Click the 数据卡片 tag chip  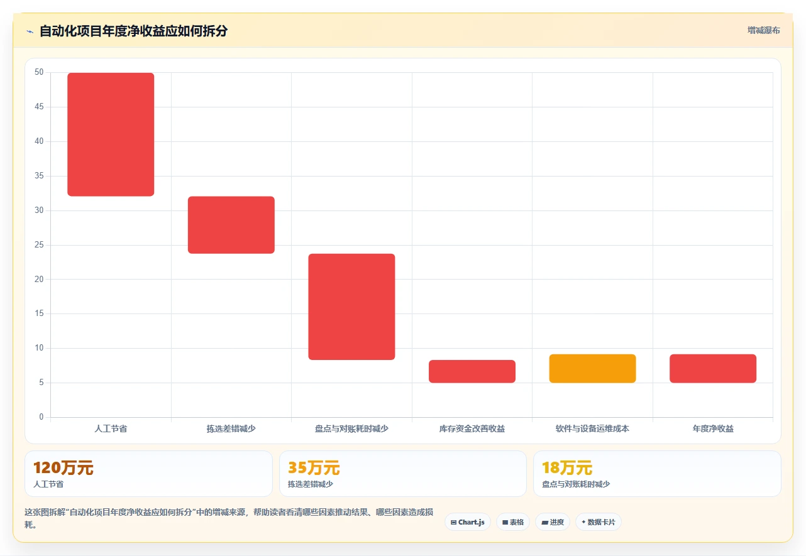(598, 522)
